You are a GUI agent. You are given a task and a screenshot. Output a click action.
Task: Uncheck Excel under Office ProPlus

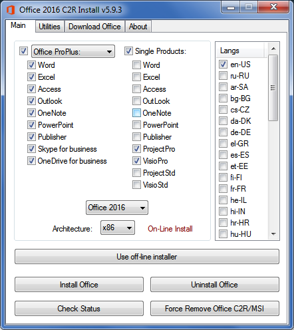pyautogui.click(x=31, y=77)
